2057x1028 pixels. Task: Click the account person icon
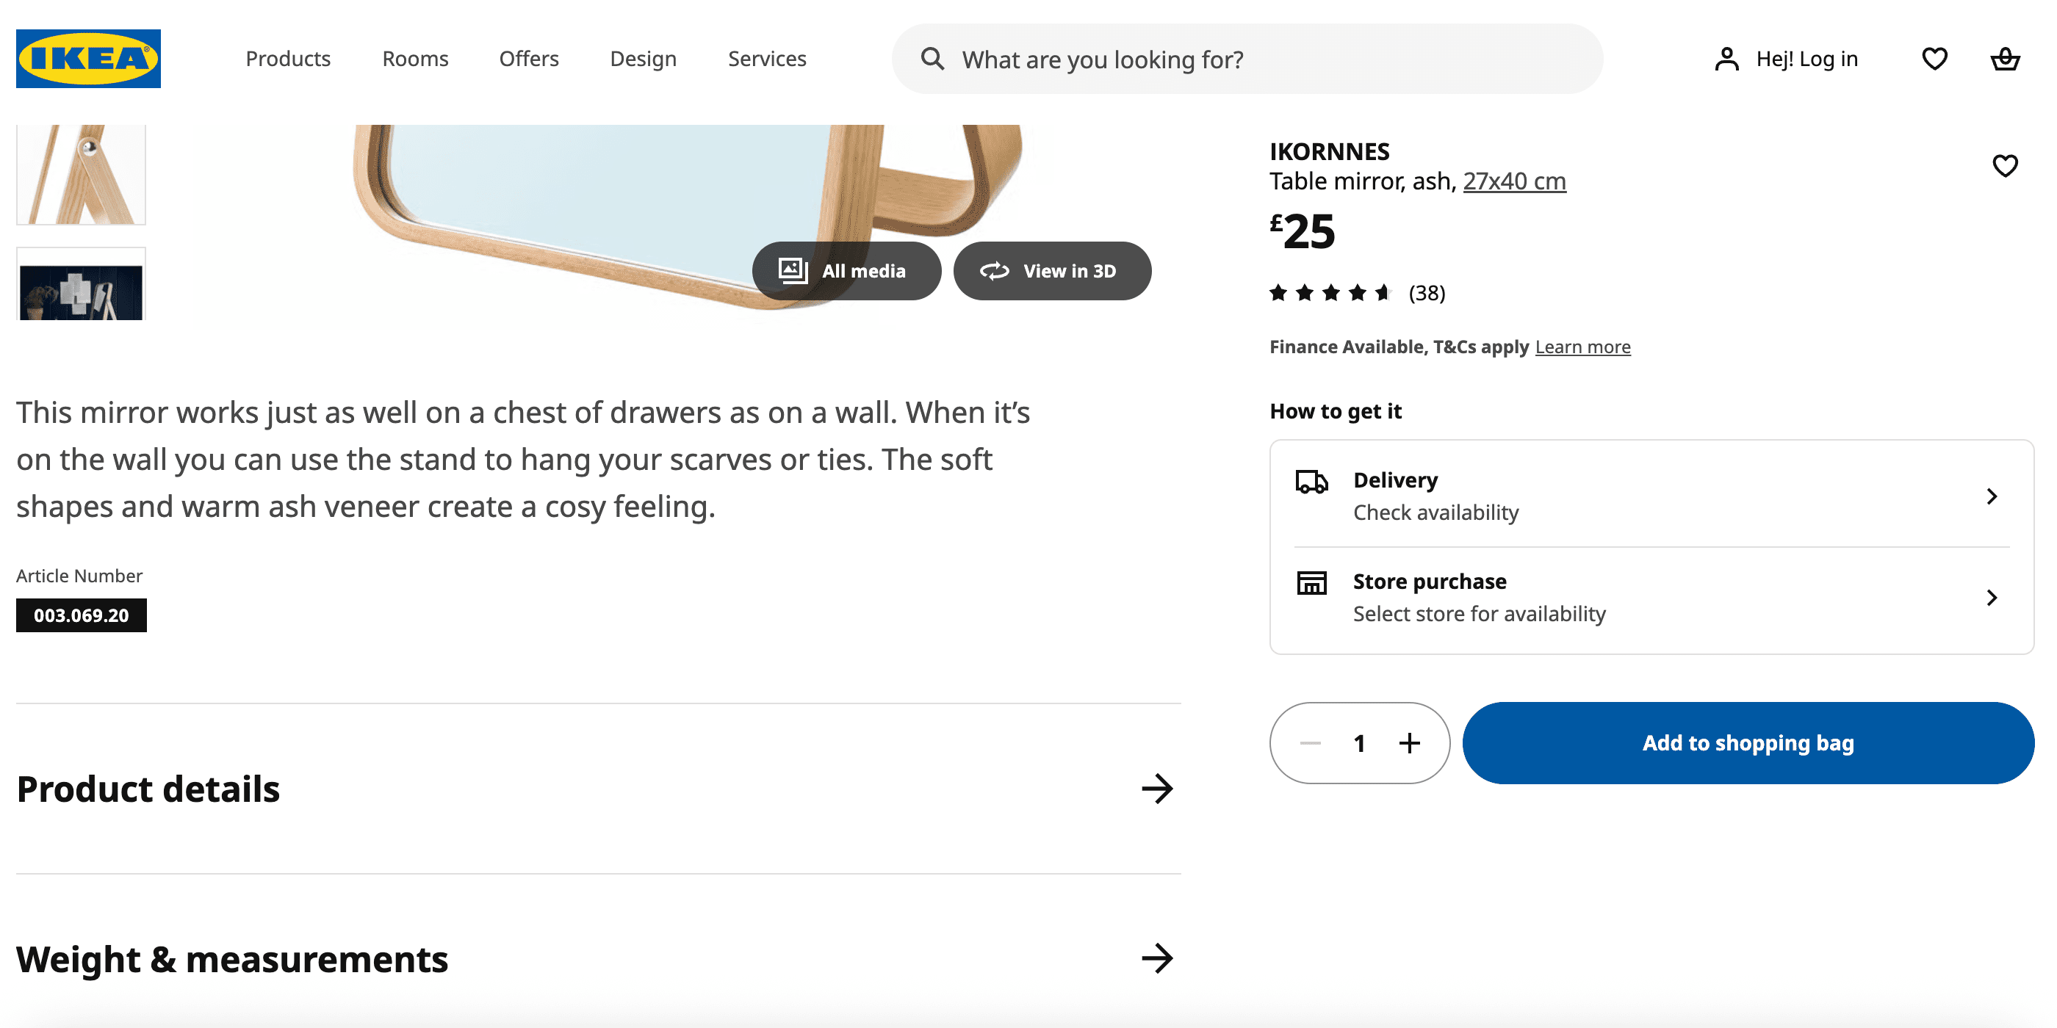coord(1726,58)
